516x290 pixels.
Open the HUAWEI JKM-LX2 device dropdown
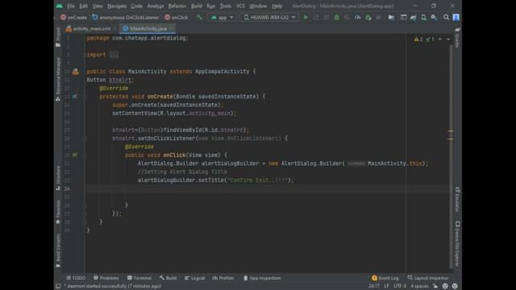[x=269, y=17]
